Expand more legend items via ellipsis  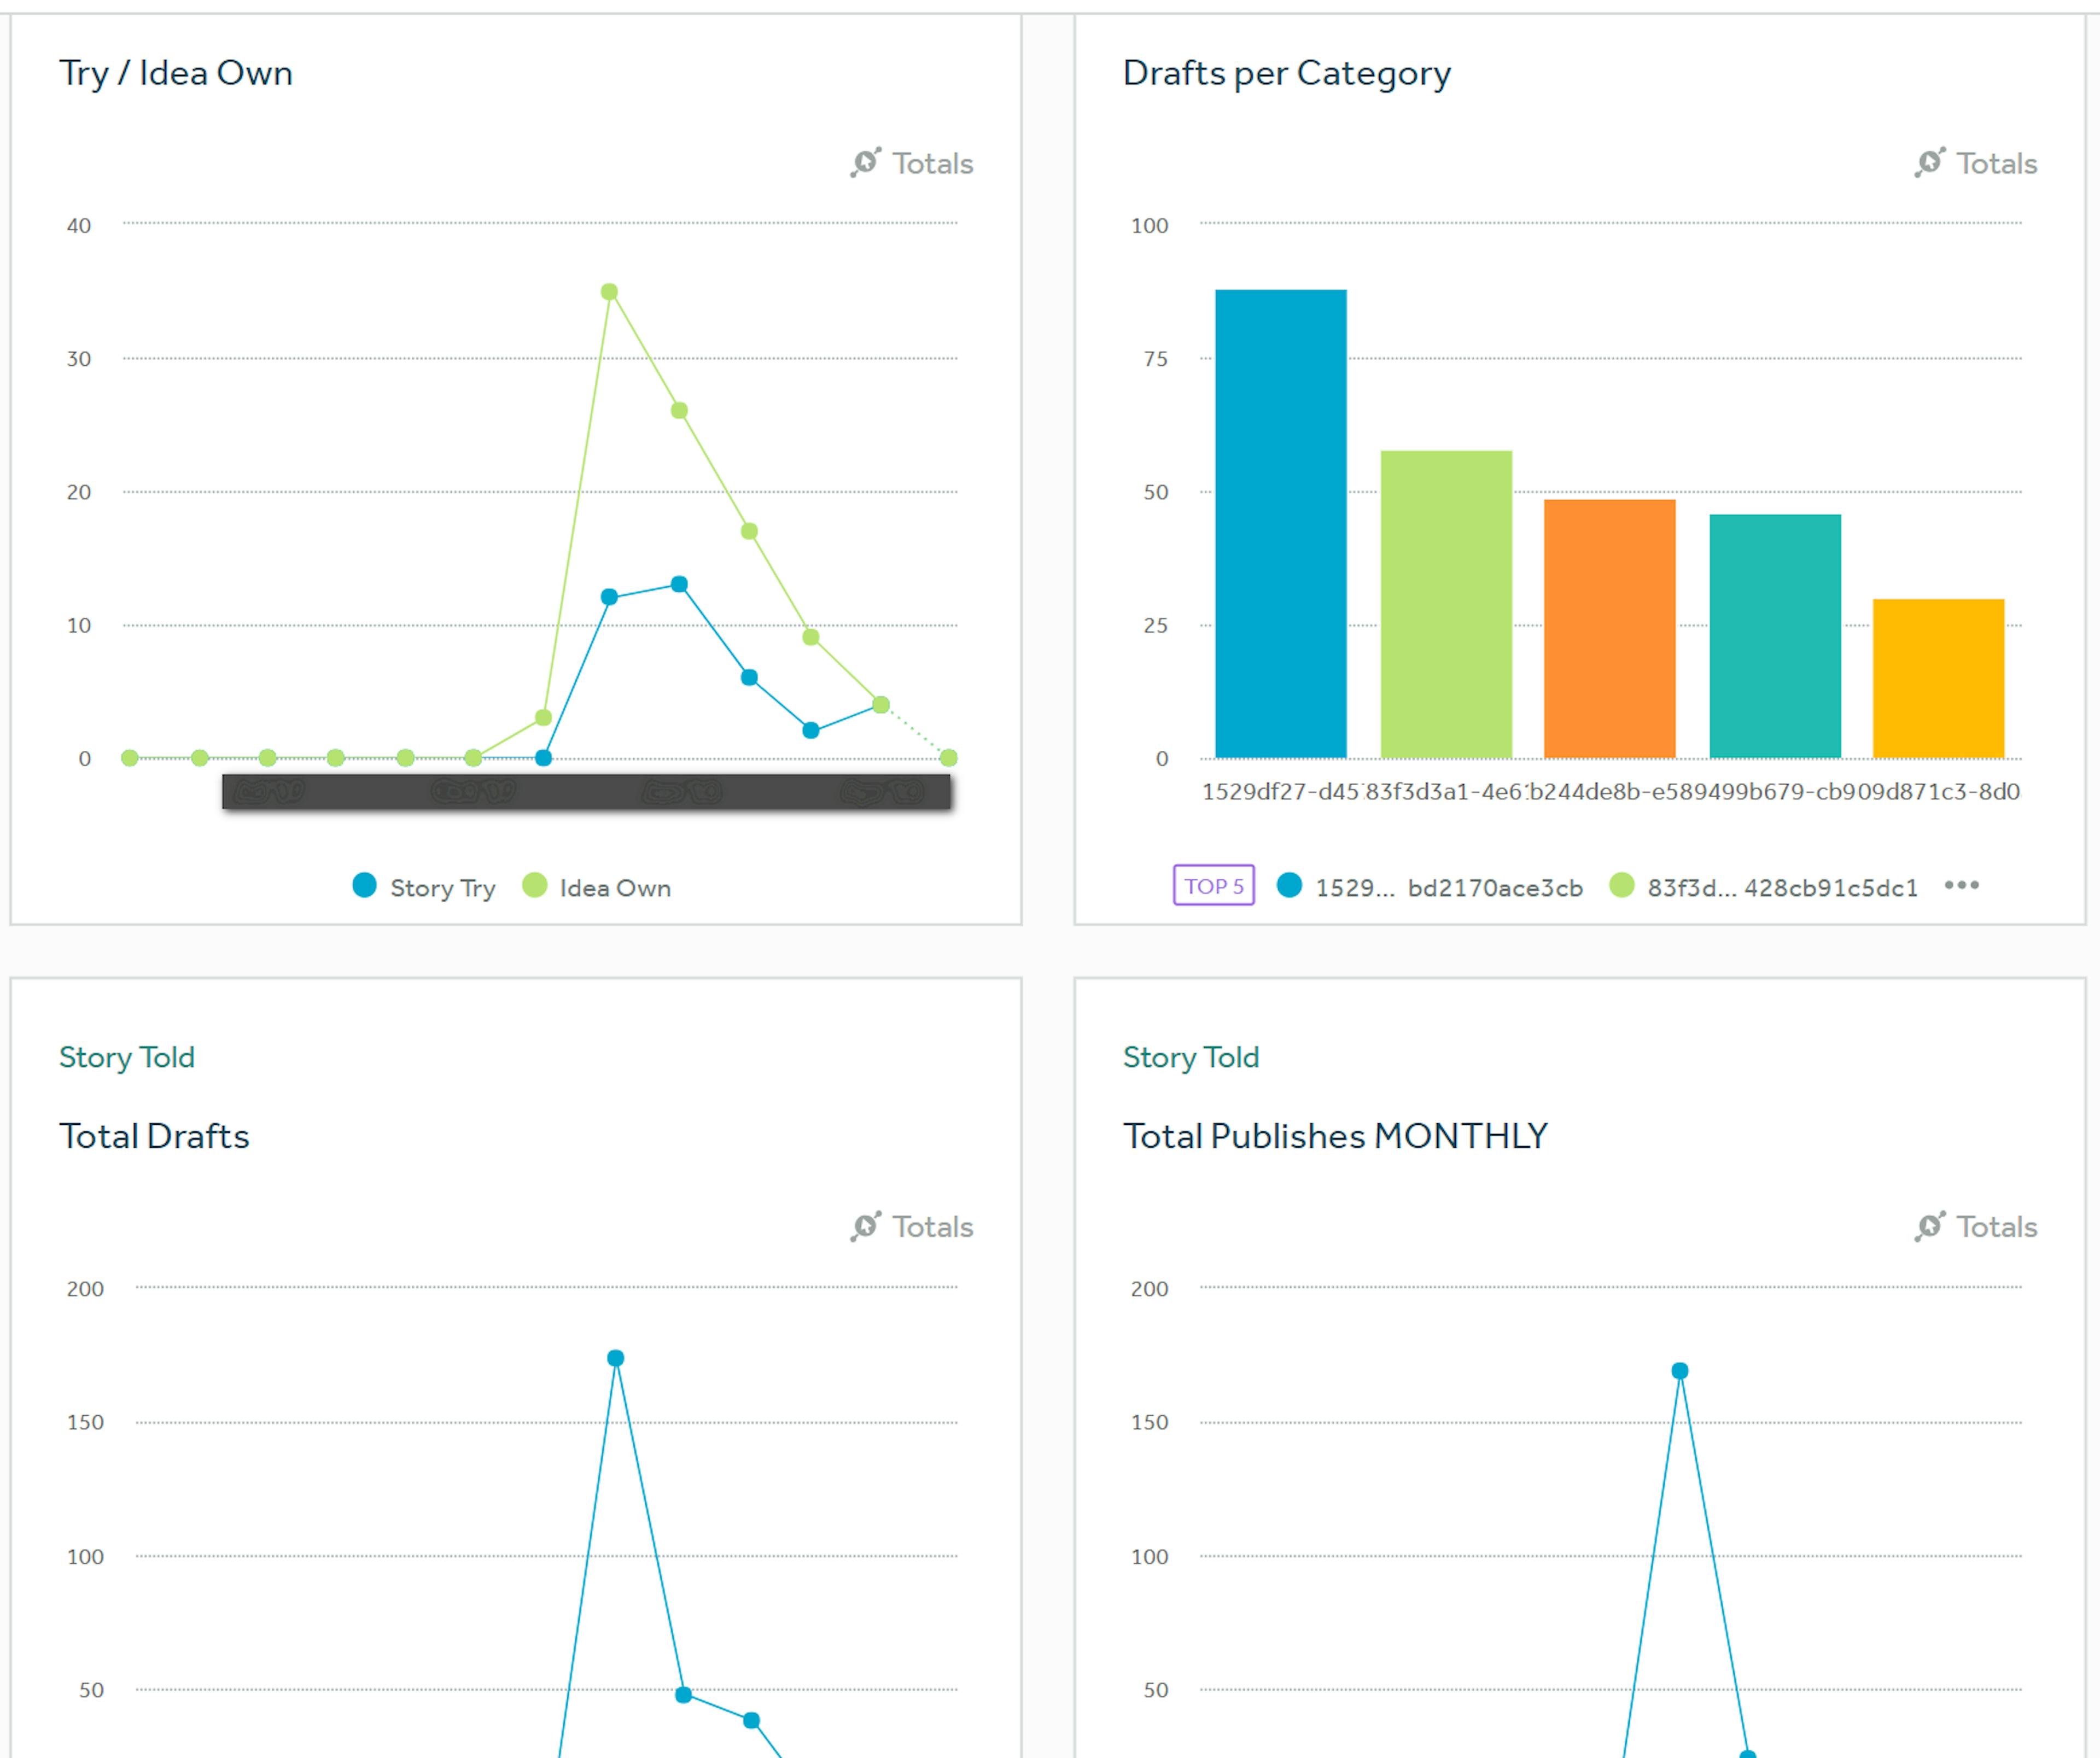click(x=1962, y=885)
